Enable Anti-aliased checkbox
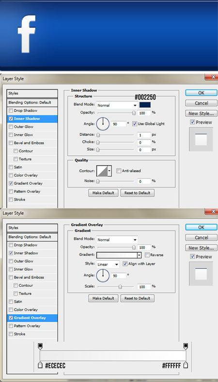The width and height of the screenshot is (218, 382). [119, 171]
